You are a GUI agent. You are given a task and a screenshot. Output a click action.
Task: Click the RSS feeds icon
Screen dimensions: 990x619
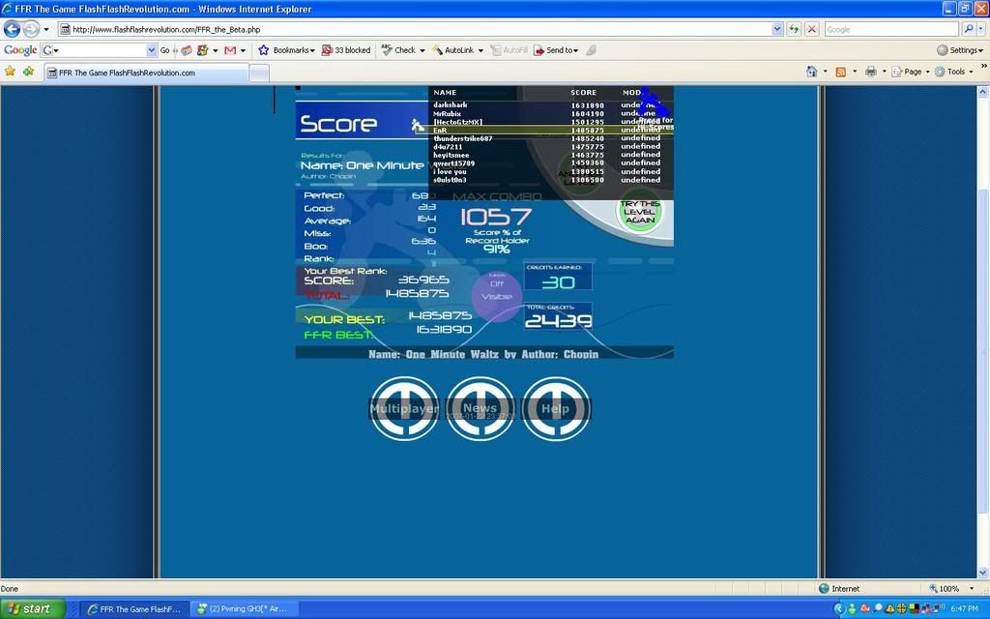(x=840, y=72)
